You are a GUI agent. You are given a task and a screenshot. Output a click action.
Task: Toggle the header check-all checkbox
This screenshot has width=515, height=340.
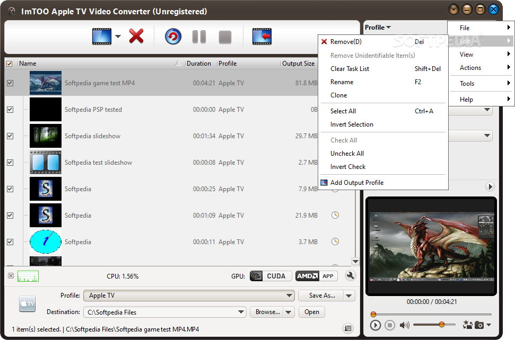coord(10,64)
